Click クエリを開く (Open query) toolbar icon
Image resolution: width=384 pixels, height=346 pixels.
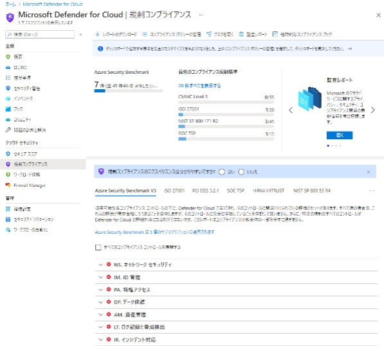(x=208, y=34)
